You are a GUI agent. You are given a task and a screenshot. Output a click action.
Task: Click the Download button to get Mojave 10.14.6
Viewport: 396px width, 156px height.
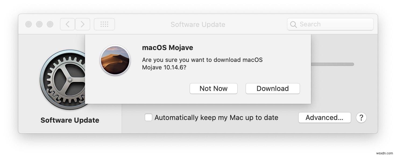273,88
